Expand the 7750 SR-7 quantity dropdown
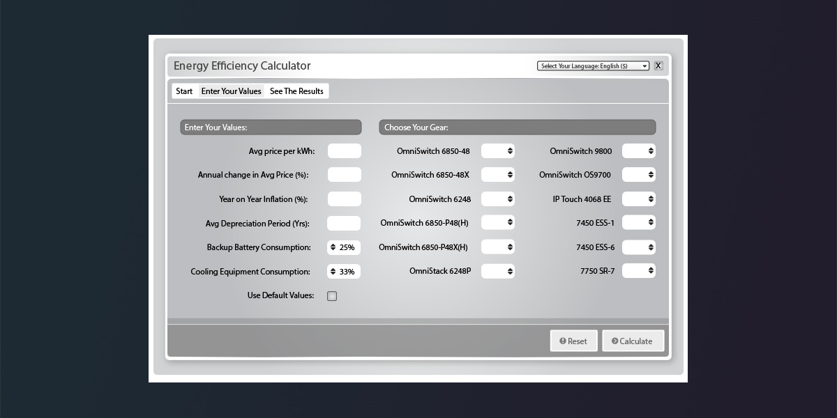Viewport: 837px width, 418px height. point(639,271)
